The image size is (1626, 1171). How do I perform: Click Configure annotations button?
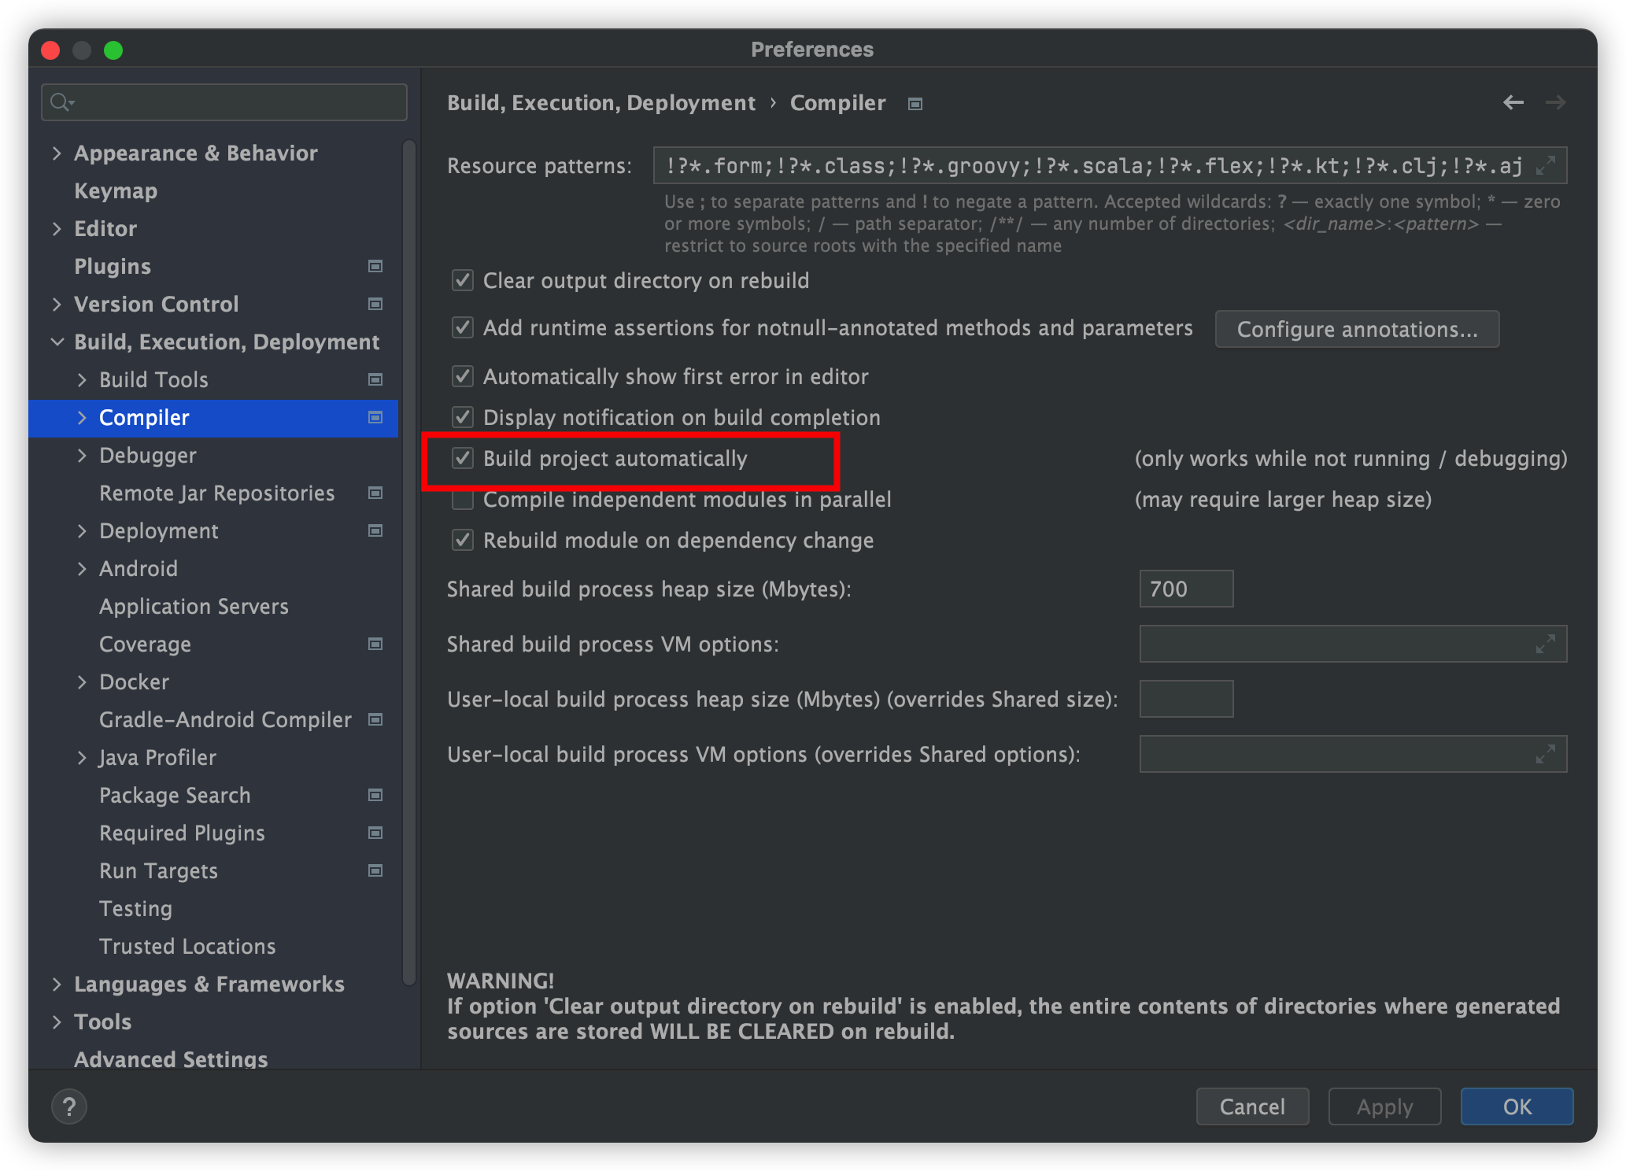pyautogui.click(x=1357, y=329)
